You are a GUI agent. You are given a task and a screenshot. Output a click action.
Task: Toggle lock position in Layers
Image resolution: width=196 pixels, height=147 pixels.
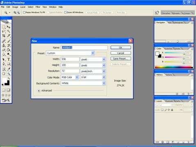(x=169, y=110)
